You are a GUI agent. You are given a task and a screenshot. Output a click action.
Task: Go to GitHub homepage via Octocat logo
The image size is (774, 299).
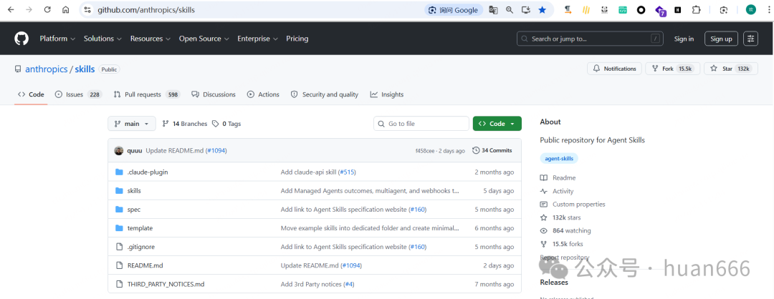coord(21,39)
